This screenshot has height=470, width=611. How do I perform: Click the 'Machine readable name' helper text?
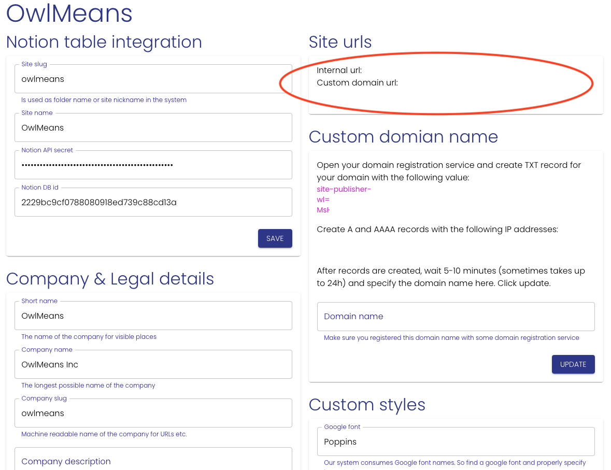click(x=104, y=434)
